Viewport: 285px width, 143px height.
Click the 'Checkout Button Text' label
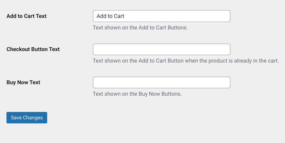click(x=33, y=49)
